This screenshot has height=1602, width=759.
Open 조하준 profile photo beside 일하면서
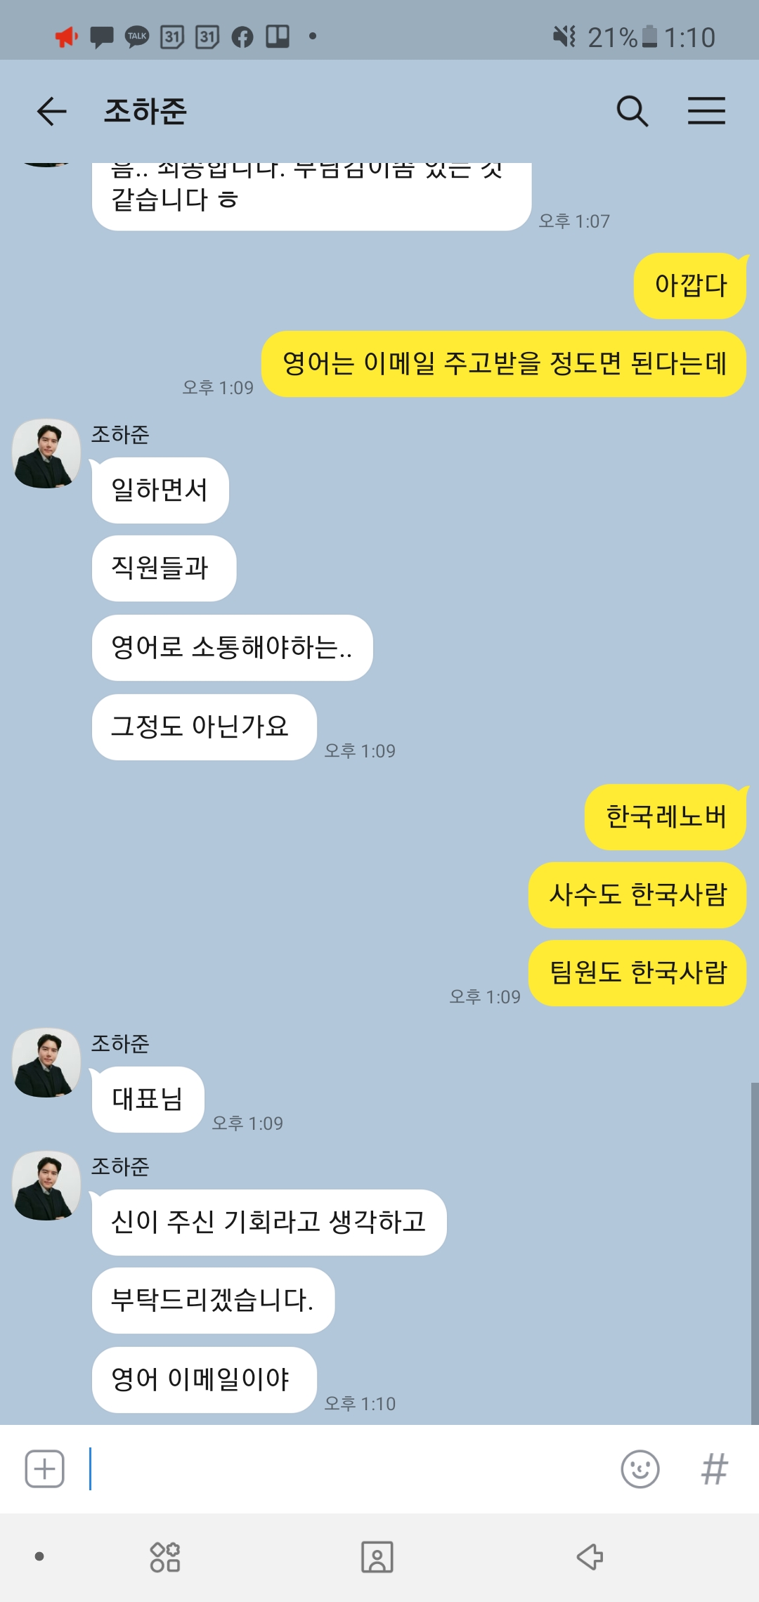click(46, 454)
